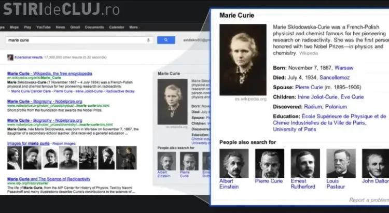Go to Gmail from the top bar
389x213 pixels.
(x=76, y=27)
